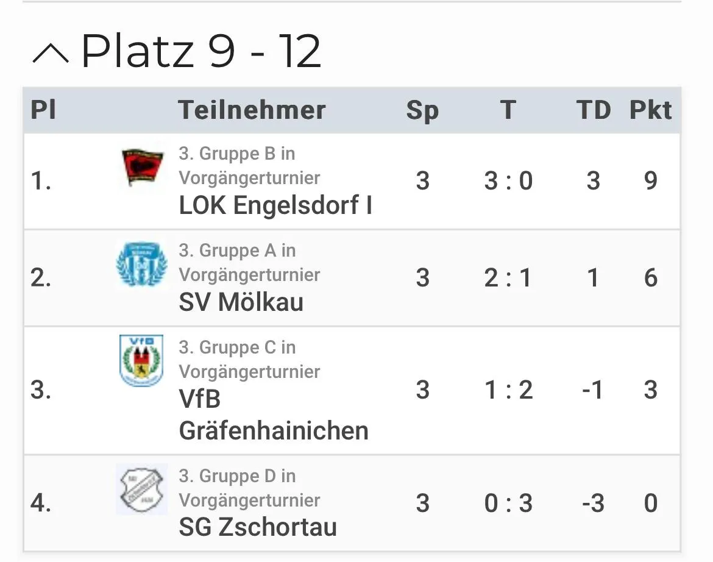Click the SG Zschortau club logo

pyautogui.click(x=142, y=489)
